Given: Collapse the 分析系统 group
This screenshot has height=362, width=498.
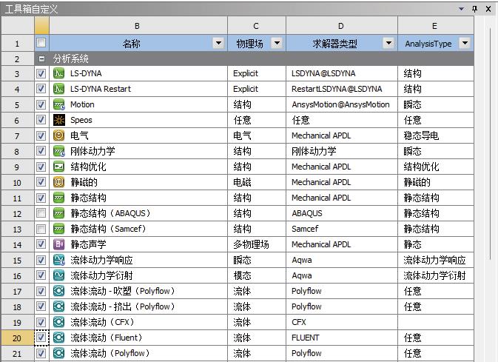Looking at the screenshot, I should pos(41,58).
